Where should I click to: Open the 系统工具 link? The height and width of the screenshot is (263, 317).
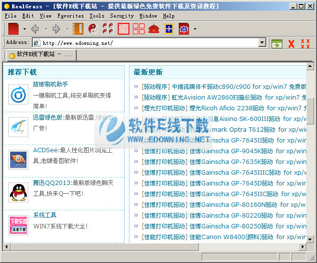click(x=44, y=215)
